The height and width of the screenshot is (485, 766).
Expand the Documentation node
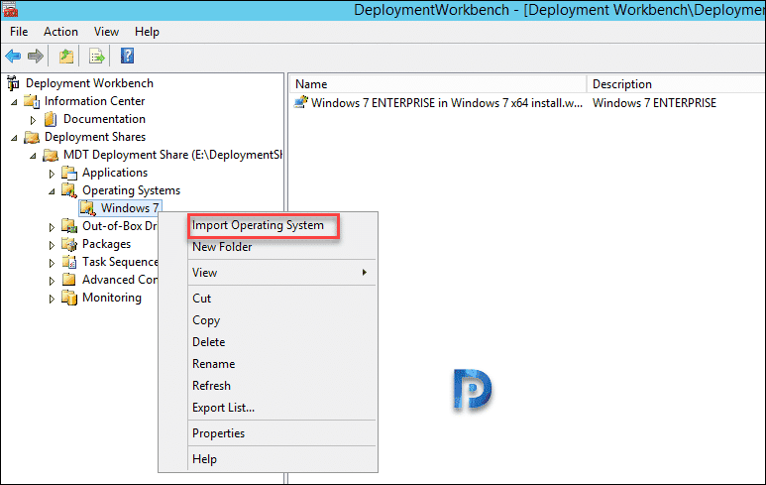(33, 120)
